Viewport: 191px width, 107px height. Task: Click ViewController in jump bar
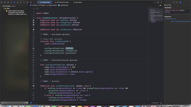pos(52,5)
